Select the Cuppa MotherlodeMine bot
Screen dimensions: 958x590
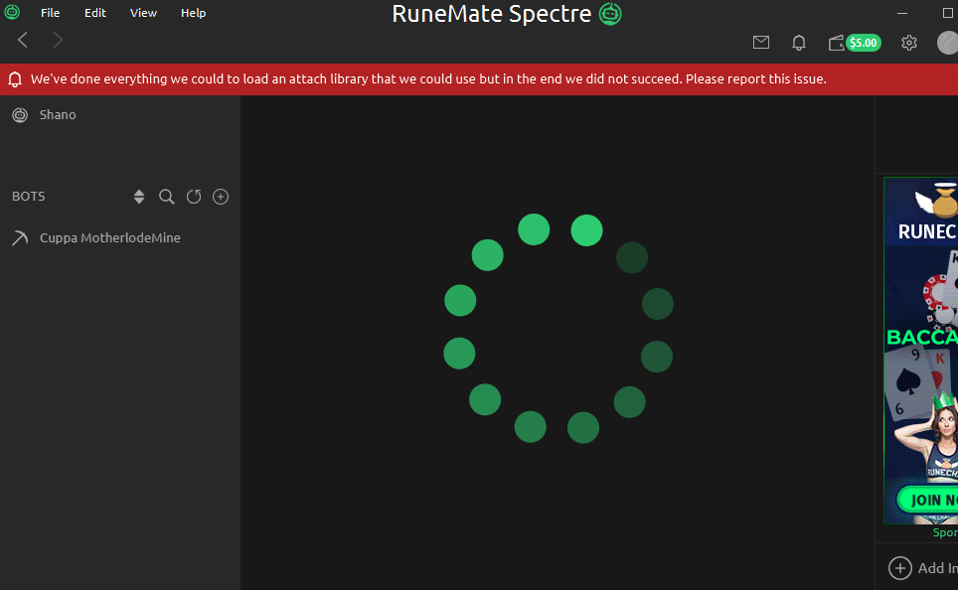(119, 238)
